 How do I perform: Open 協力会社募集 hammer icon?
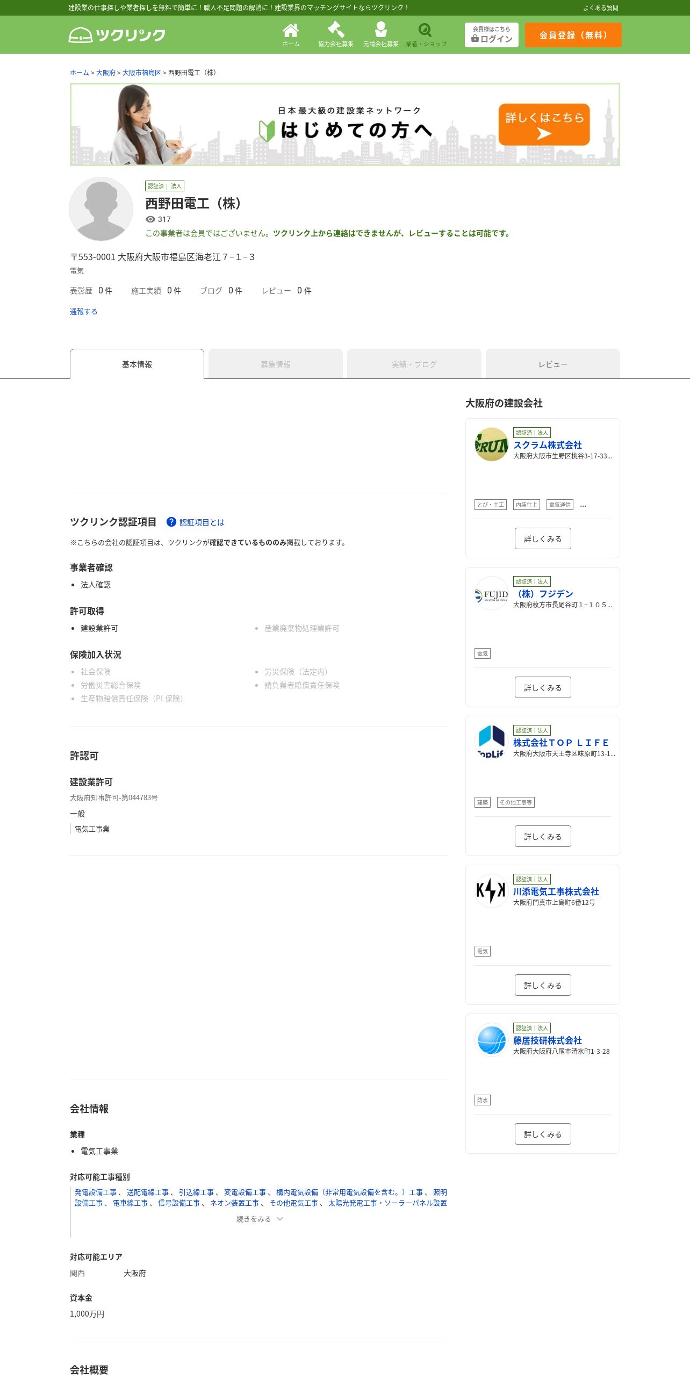tap(336, 35)
